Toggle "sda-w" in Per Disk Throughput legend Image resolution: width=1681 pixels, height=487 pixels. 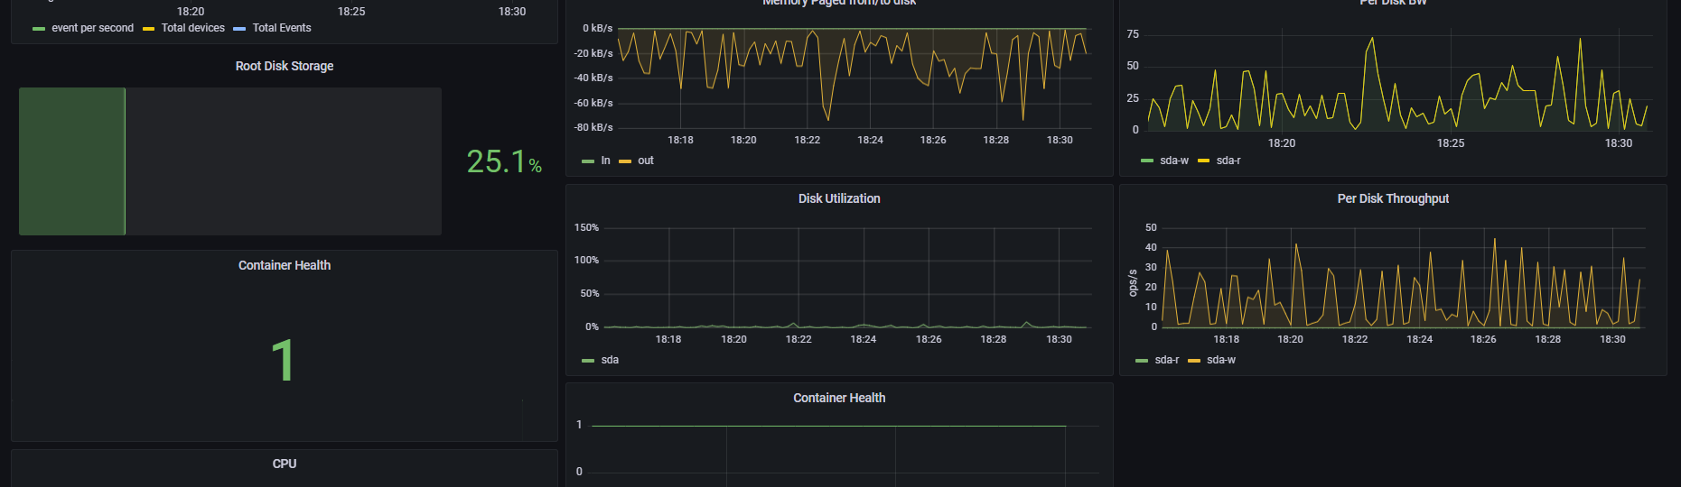(x=1220, y=360)
